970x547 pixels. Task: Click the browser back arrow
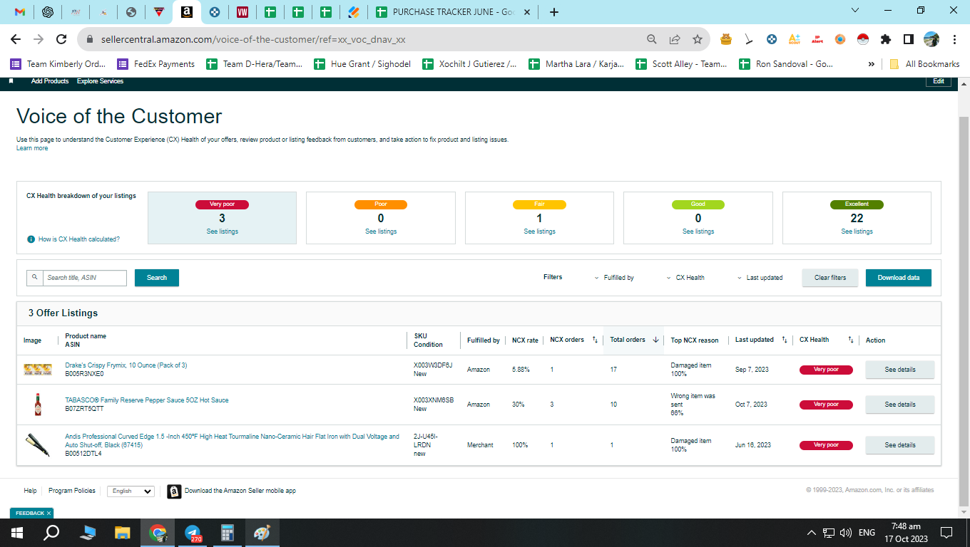16,39
